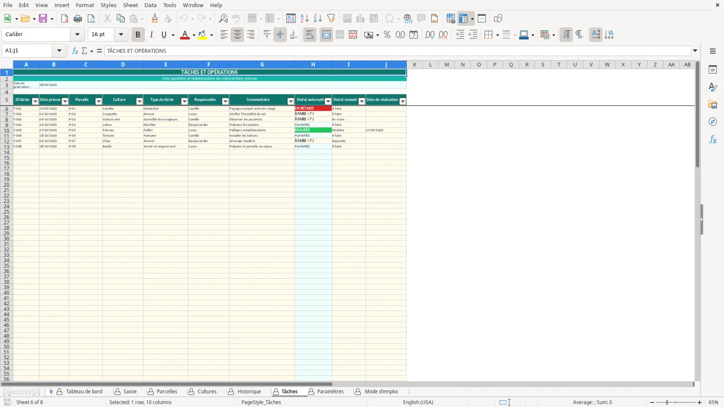724x407 pixels.
Task: Open Find & Replace tool
Action: click(223, 19)
